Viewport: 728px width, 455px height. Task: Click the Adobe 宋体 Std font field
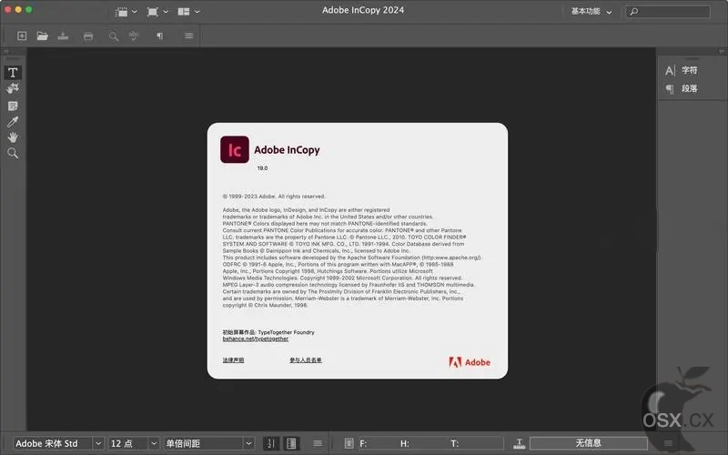coord(53,443)
